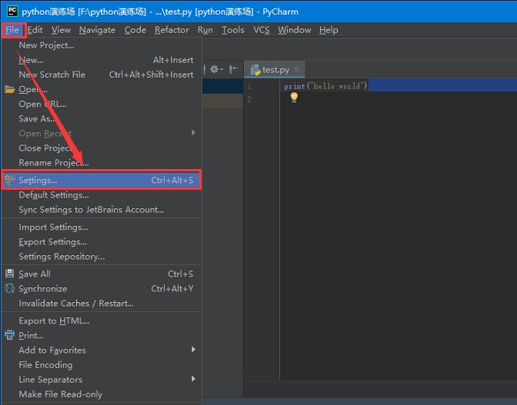This screenshot has width=517, height=405.
Task: Close the test.py editor tab
Action: coord(296,69)
